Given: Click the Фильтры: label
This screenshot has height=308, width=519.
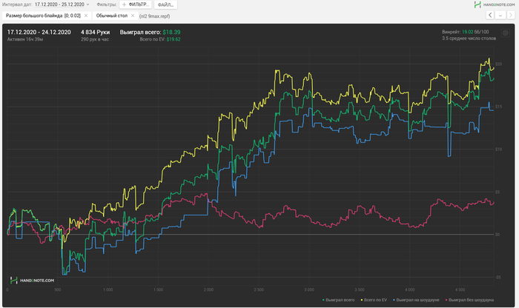Looking at the screenshot, I should [x=107, y=4].
